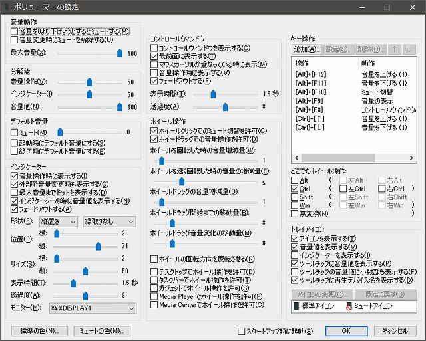Select the [Alt]+[F12] 音量を上げる row
The width and height of the screenshot is (426, 341).
point(351,74)
